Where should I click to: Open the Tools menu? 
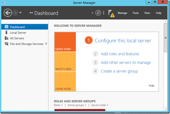[136, 13]
